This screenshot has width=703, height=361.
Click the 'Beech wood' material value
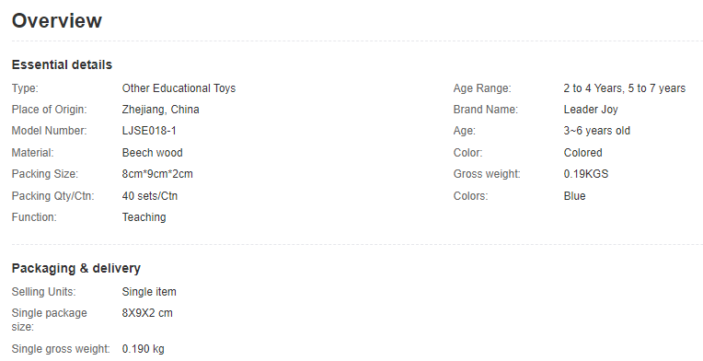[x=153, y=153]
